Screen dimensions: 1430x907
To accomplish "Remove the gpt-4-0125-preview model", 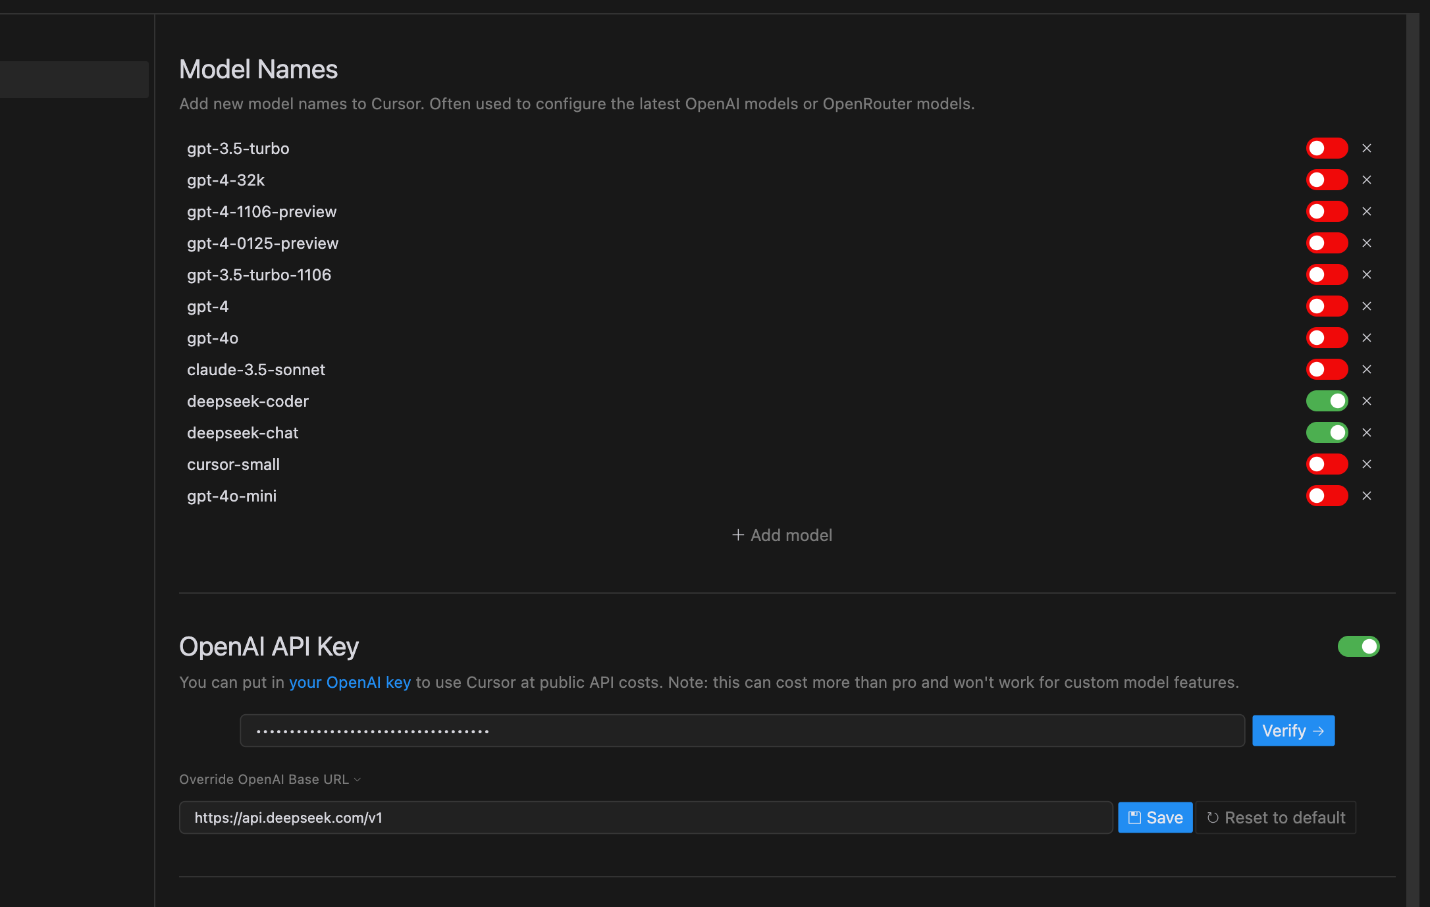I will (x=1367, y=243).
